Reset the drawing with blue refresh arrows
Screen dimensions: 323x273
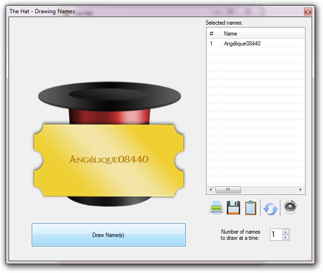tap(270, 209)
